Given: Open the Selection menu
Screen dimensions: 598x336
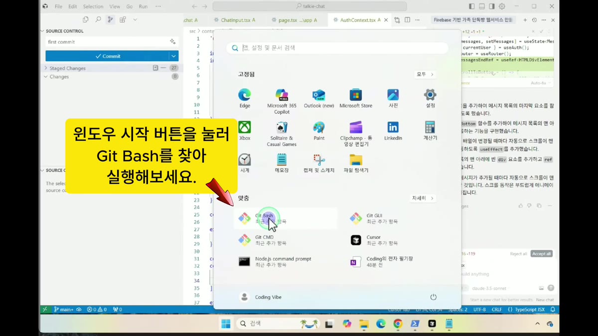Looking at the screenshot, I should pyautogui.click(x=93, y=6).
